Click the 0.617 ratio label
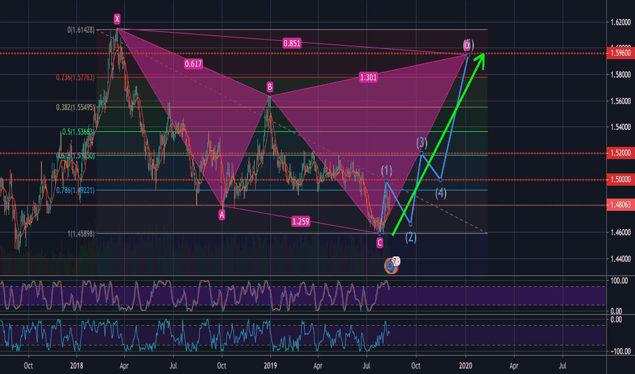 click(193, 63)
